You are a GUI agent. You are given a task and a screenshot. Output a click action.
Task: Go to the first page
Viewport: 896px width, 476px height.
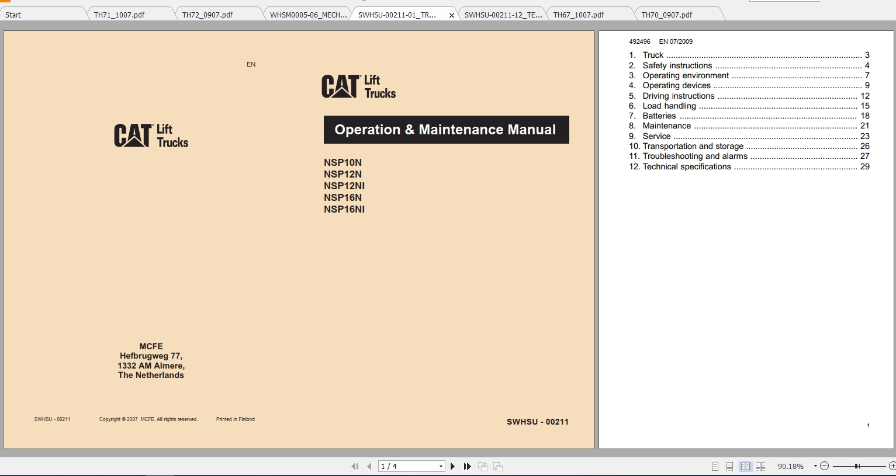355,466
